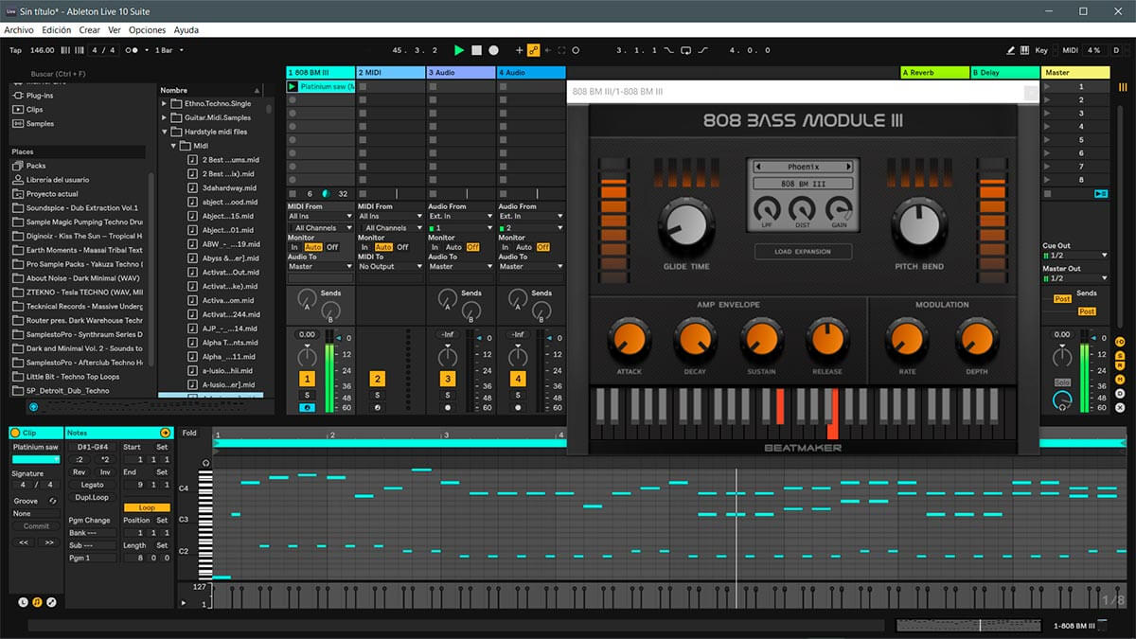Image resolution: width=1136 pixels, height=639 pixels.
Task: Enable the metronome in the top toolbar
Action: [130, 50]
